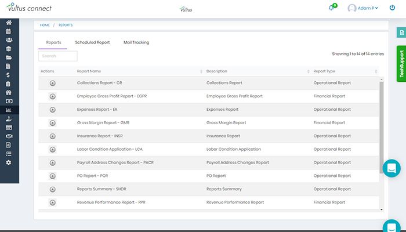
Task: Open the notifications bell
Action: 331,8
